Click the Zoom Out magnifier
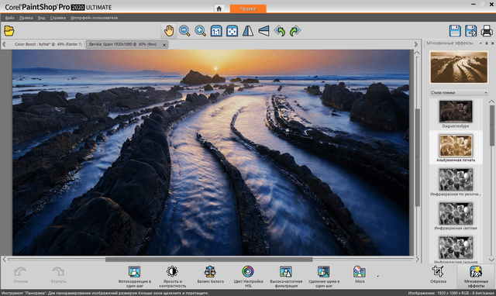Image resolution: width=496 pixels, height=296 pixels. pyautogui.click(x=184, y=31)
